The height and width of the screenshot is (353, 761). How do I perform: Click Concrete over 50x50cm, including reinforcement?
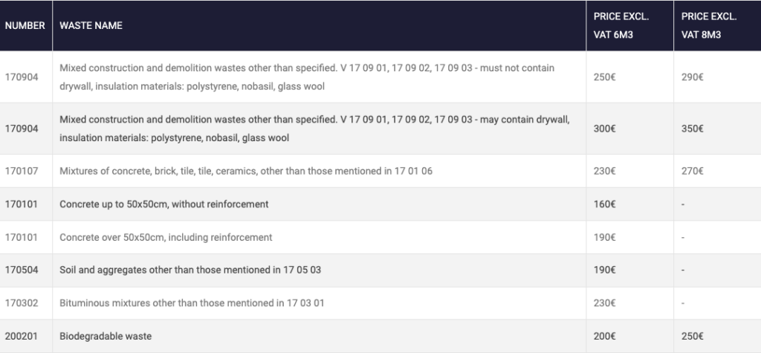click(166, 237)
